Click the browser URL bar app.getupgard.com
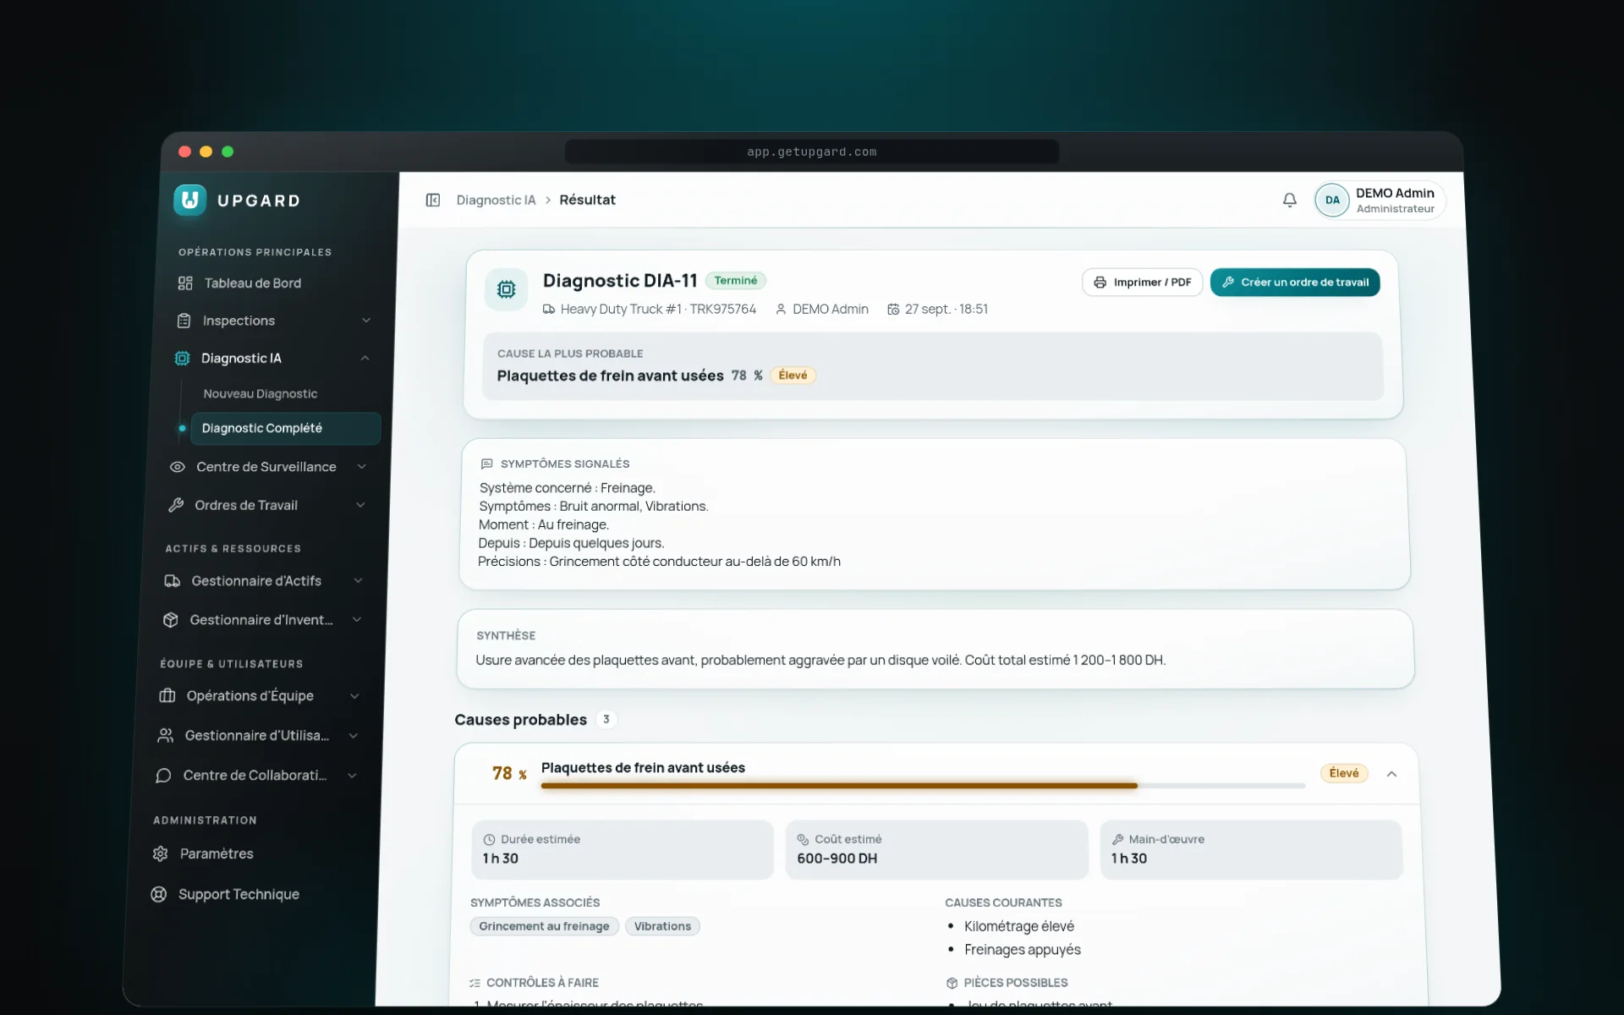Viewport: 1624px width, 1015px height. (x=812, y=152)
